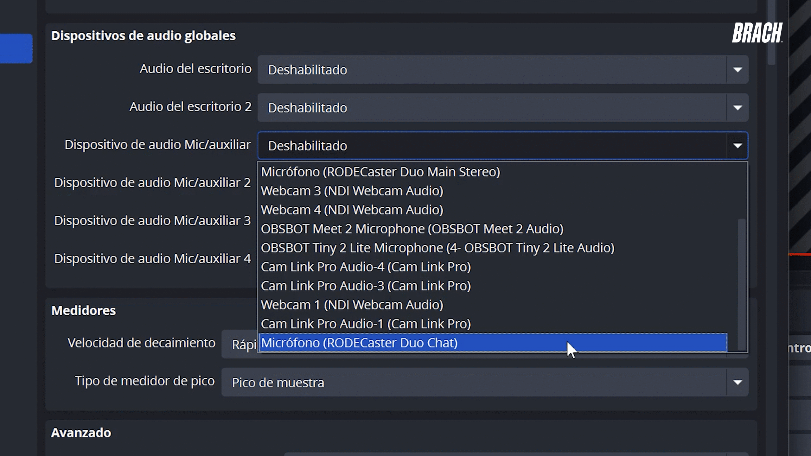Select OBSBOT Meet 2 Microphone device
This screenshot has height=456, width=811.
412,229
